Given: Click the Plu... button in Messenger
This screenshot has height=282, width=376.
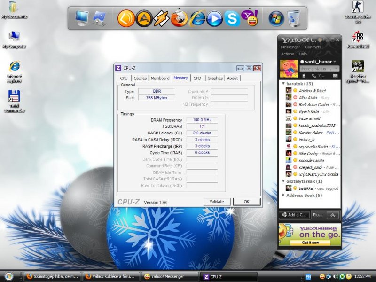Looking at the screenshot, I should click(318, 215).
